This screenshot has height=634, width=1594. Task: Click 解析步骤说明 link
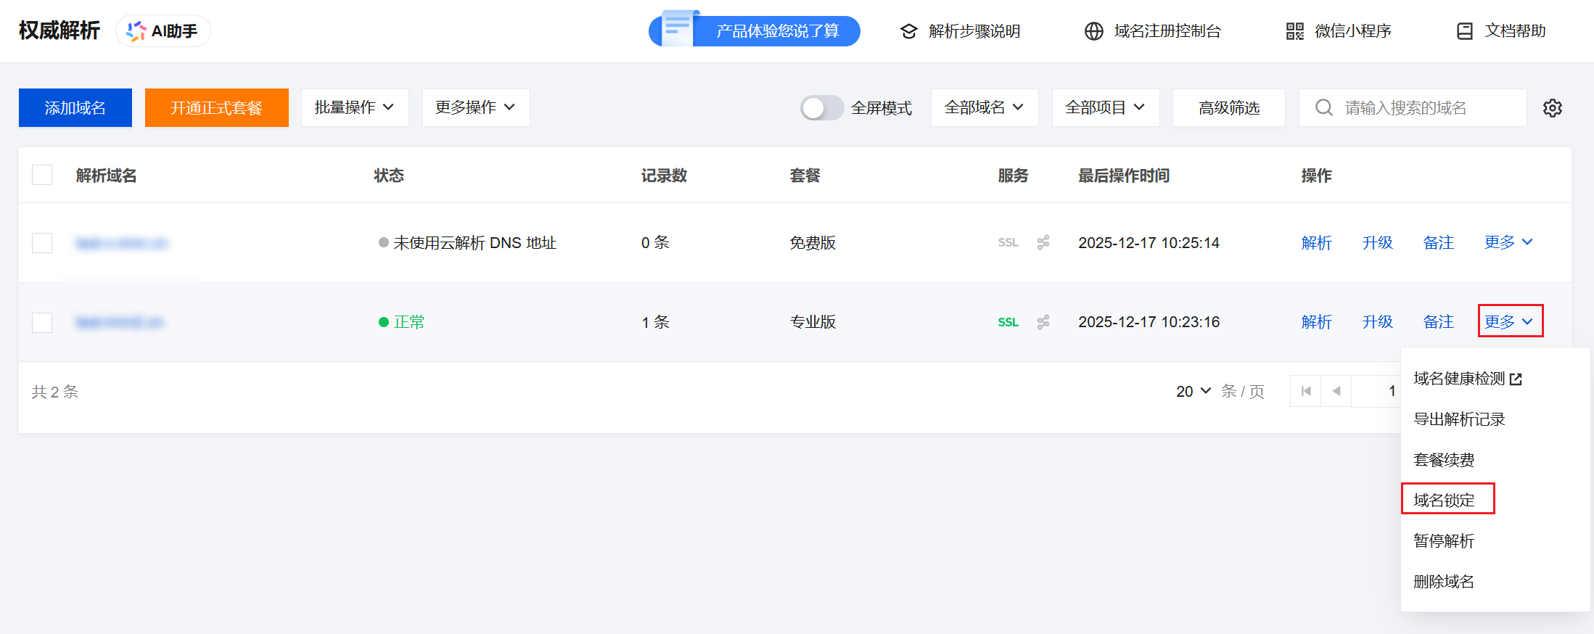point(974,31)
